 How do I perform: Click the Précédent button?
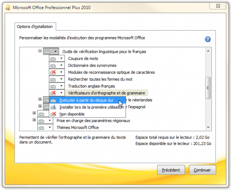171,170
